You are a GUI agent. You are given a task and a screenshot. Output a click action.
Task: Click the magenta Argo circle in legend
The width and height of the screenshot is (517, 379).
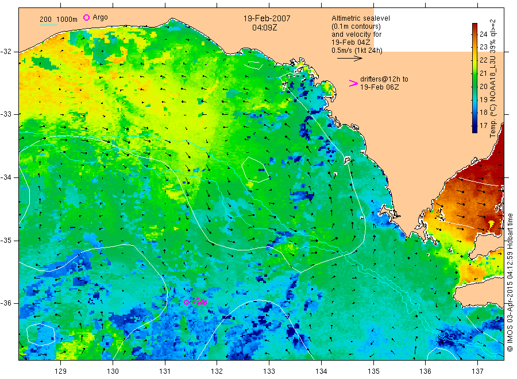tap(86, 17)
